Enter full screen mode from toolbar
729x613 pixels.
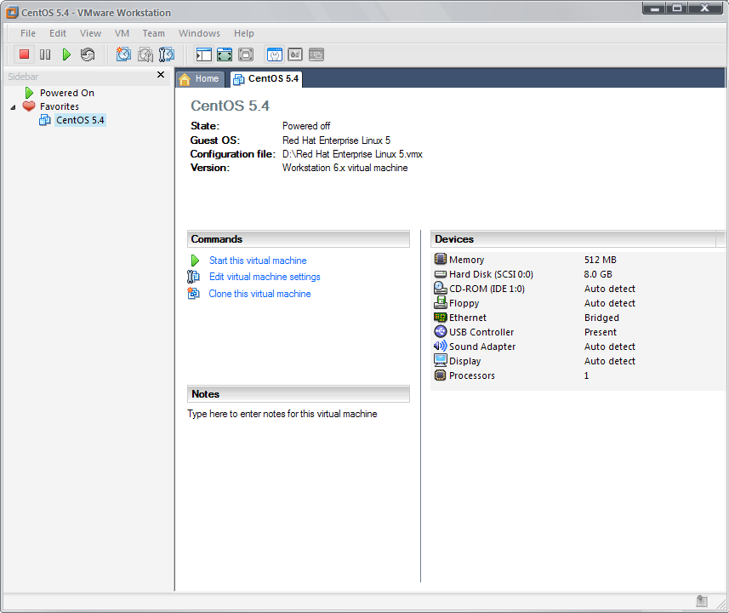coord(225,54)
